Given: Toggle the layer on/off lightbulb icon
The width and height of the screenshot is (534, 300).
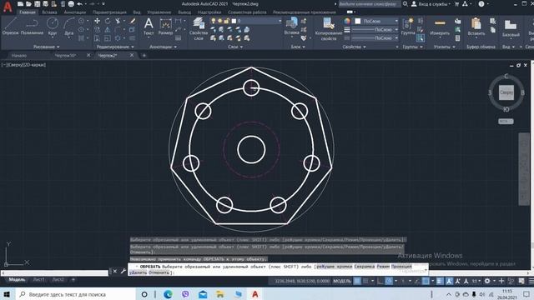Looking at the screenshot, I should pyautogui.click(x=214, y=21).
